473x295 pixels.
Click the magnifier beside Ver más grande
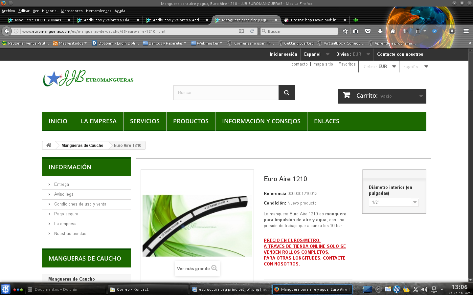214,268
